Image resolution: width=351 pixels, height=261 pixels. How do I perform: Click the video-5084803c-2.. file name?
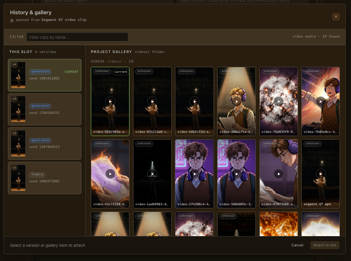(x=236, y=204)
